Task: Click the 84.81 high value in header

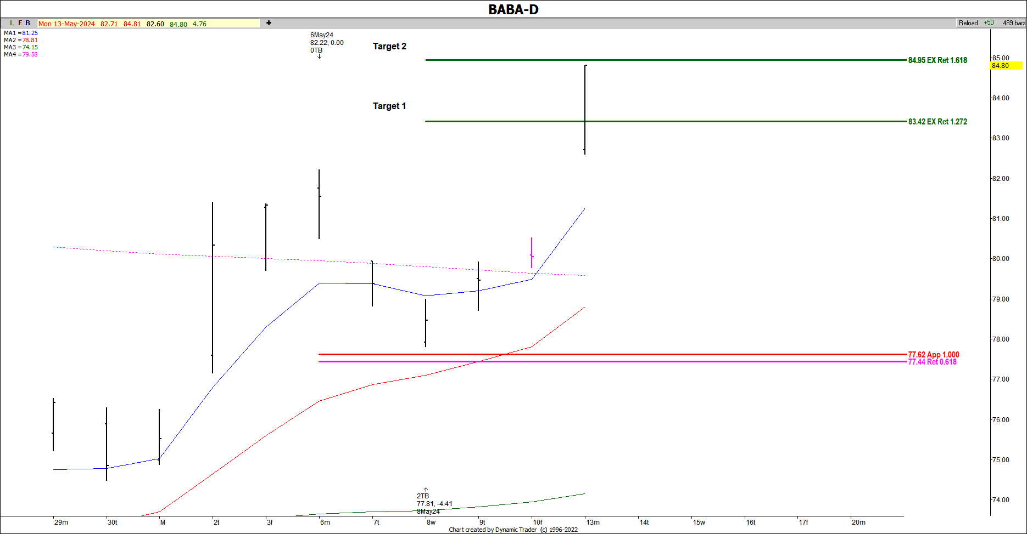Action: (132, 24)
